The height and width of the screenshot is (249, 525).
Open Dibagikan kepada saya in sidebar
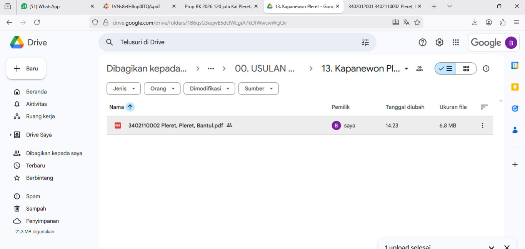click(54, 153)
